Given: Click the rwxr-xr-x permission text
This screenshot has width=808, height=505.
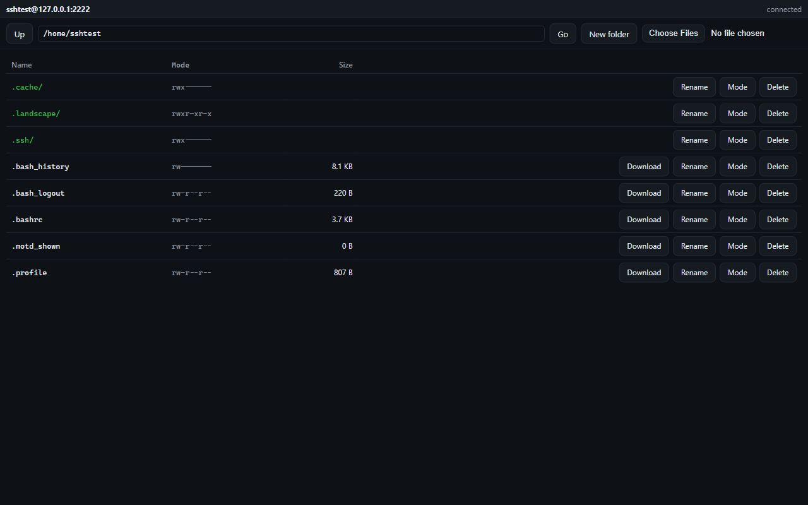Looking at the screenshot, I should click(x=191, y=114).
